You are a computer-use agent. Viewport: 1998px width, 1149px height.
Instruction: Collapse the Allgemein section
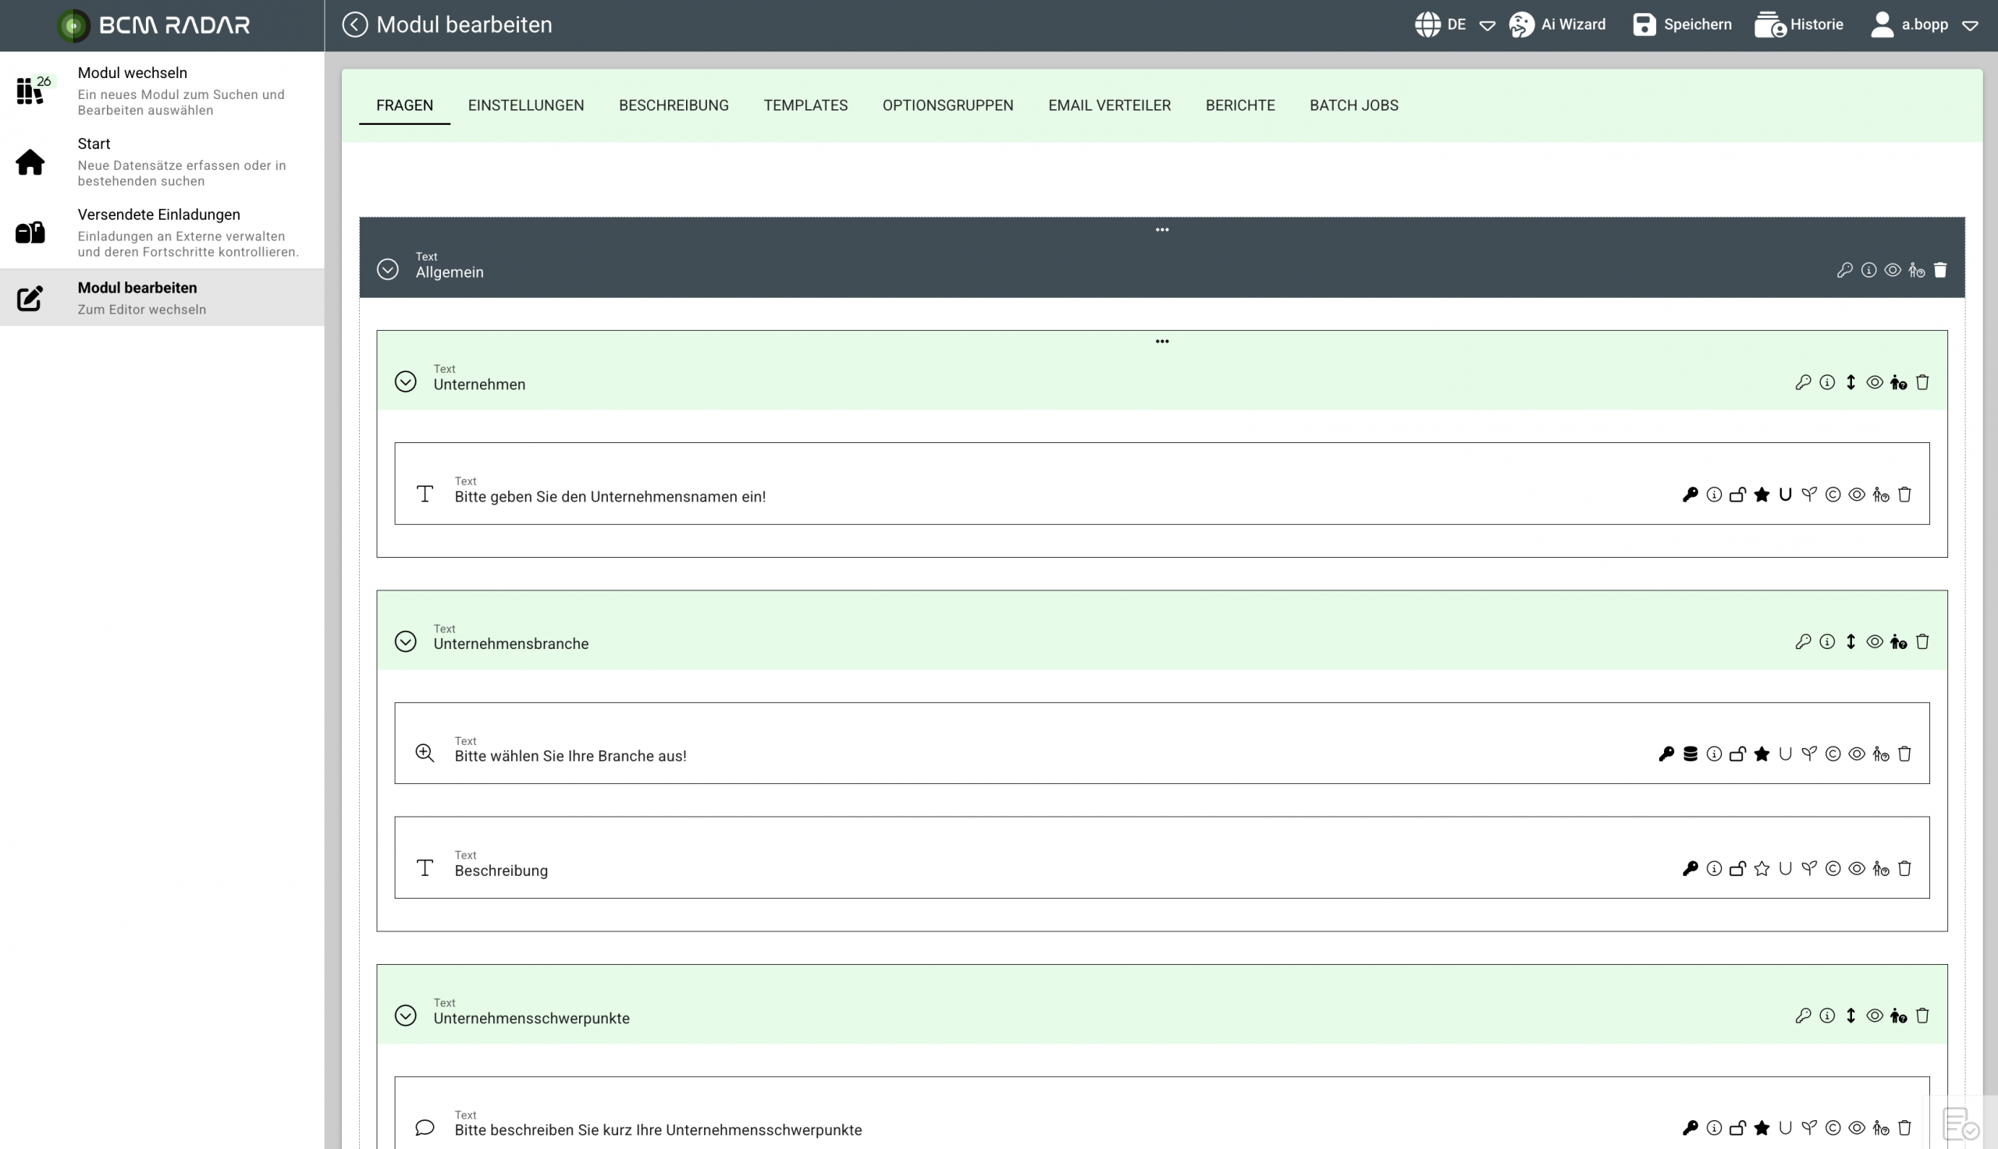[x=388, y=270]
